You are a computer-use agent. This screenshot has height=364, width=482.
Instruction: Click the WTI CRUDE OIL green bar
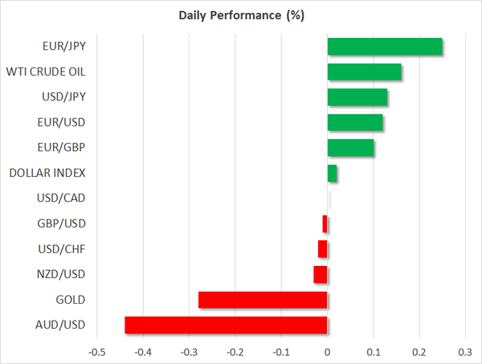tap(365, 72)
